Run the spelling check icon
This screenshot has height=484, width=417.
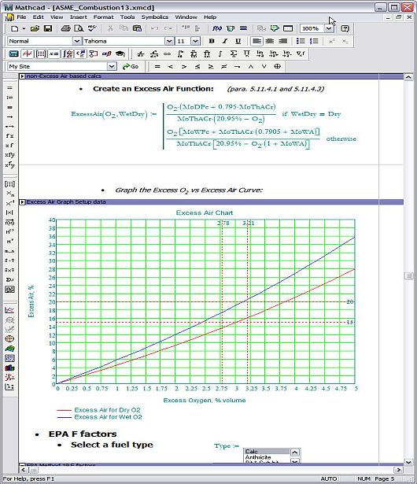tap(92, 28)
